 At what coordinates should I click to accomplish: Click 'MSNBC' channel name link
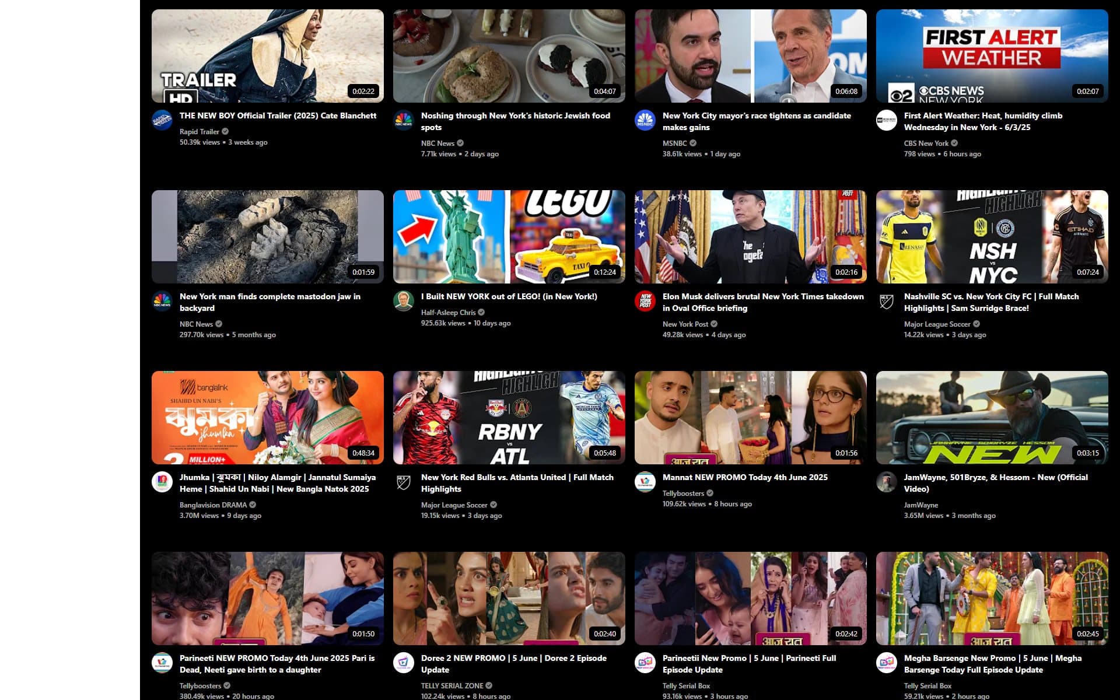pos(674,143)
